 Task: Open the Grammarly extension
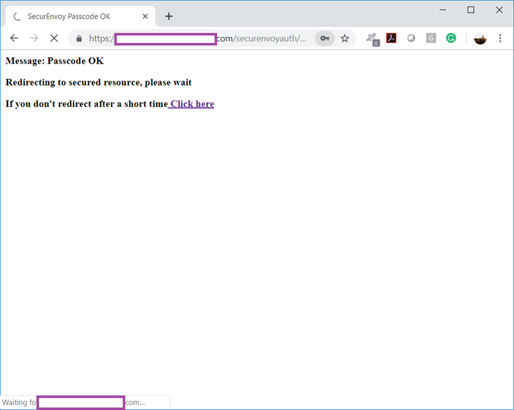[451, 38]
